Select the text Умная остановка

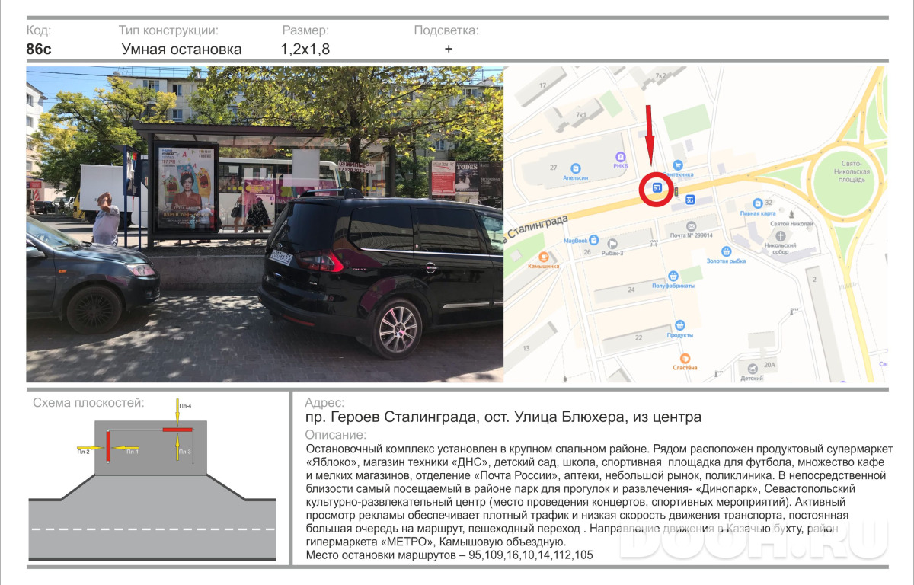point(181,50)
